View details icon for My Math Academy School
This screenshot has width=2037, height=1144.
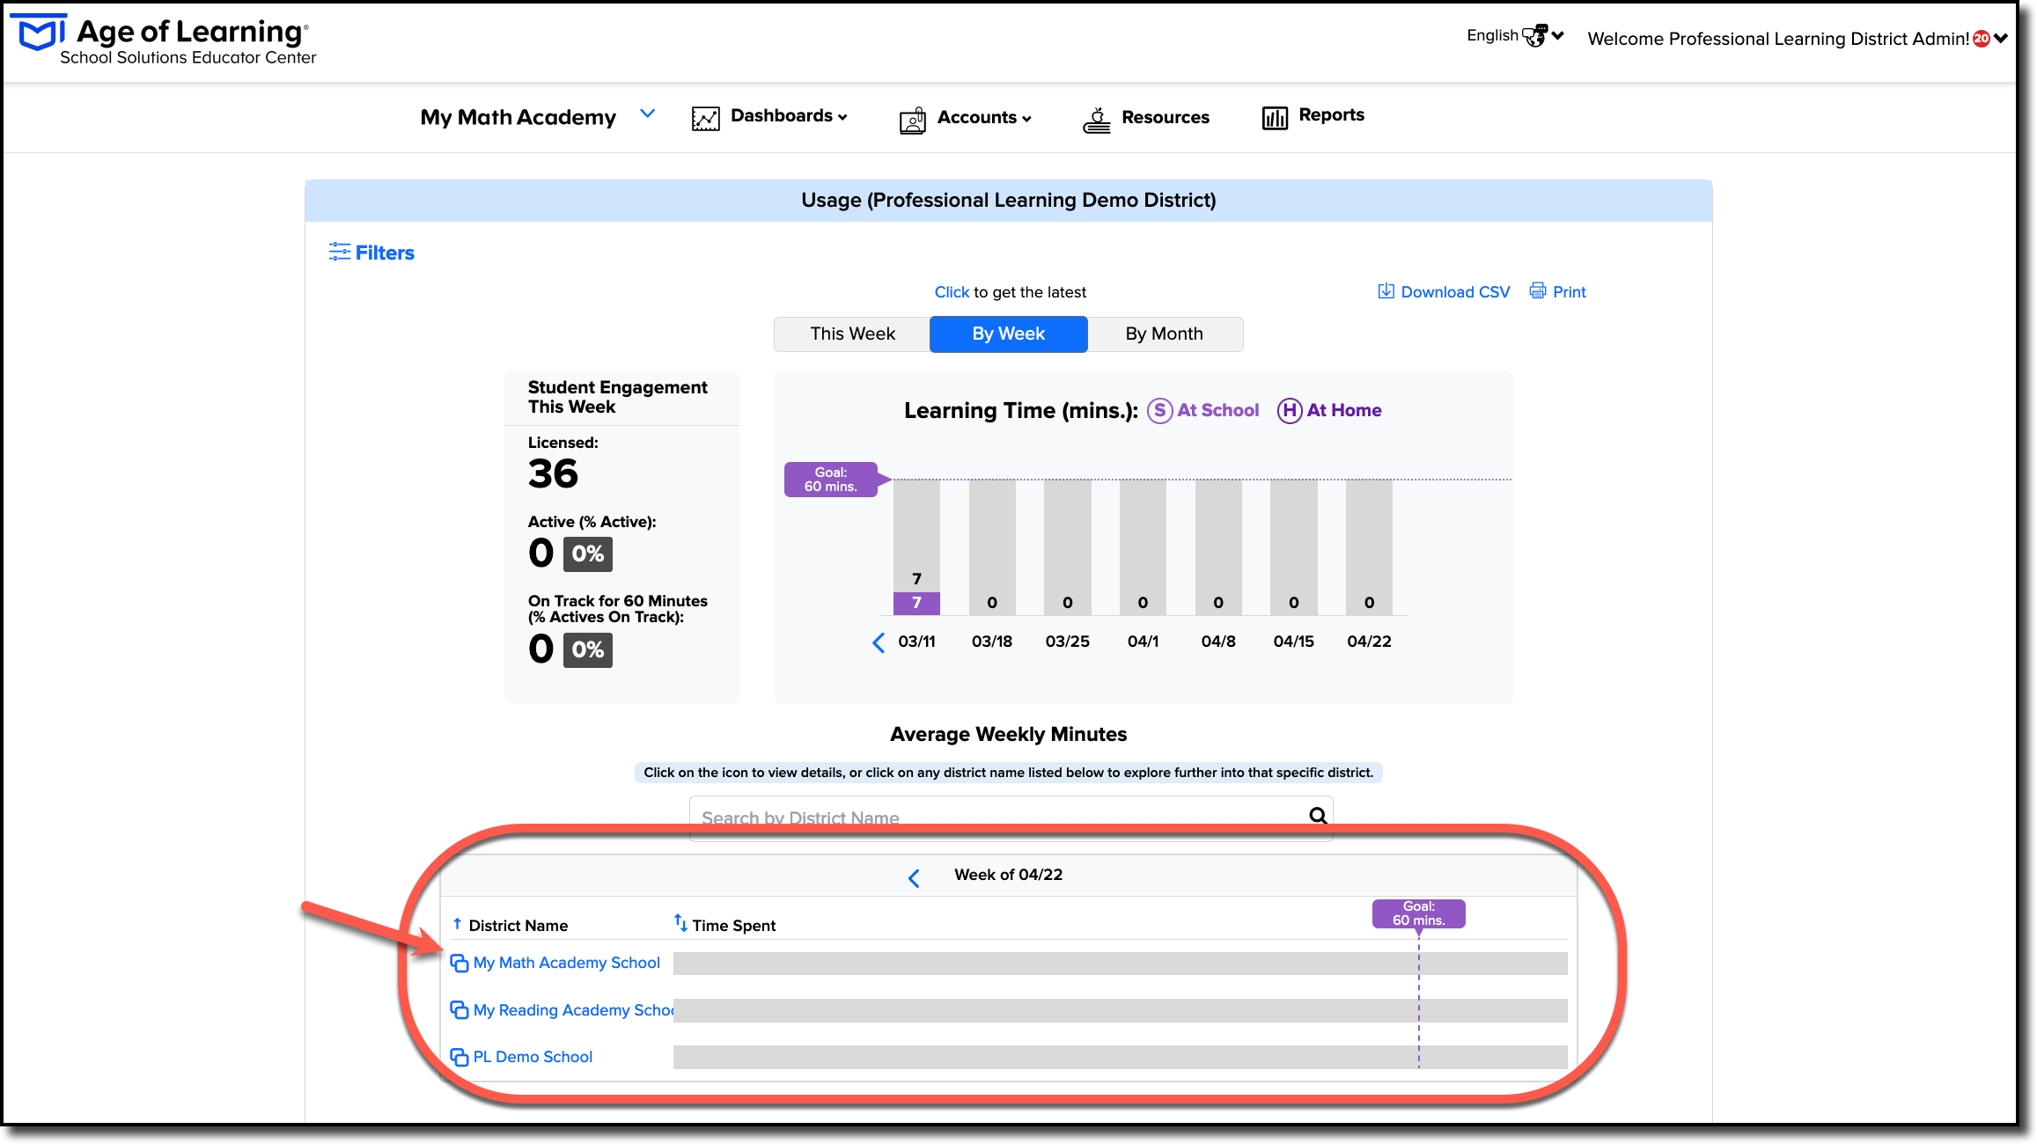point(459,963)
